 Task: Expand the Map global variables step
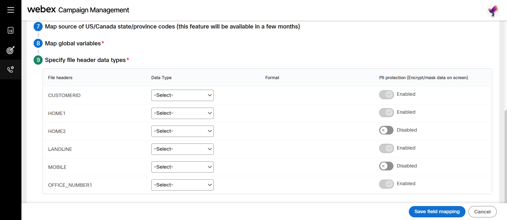(x=73, y=43)
